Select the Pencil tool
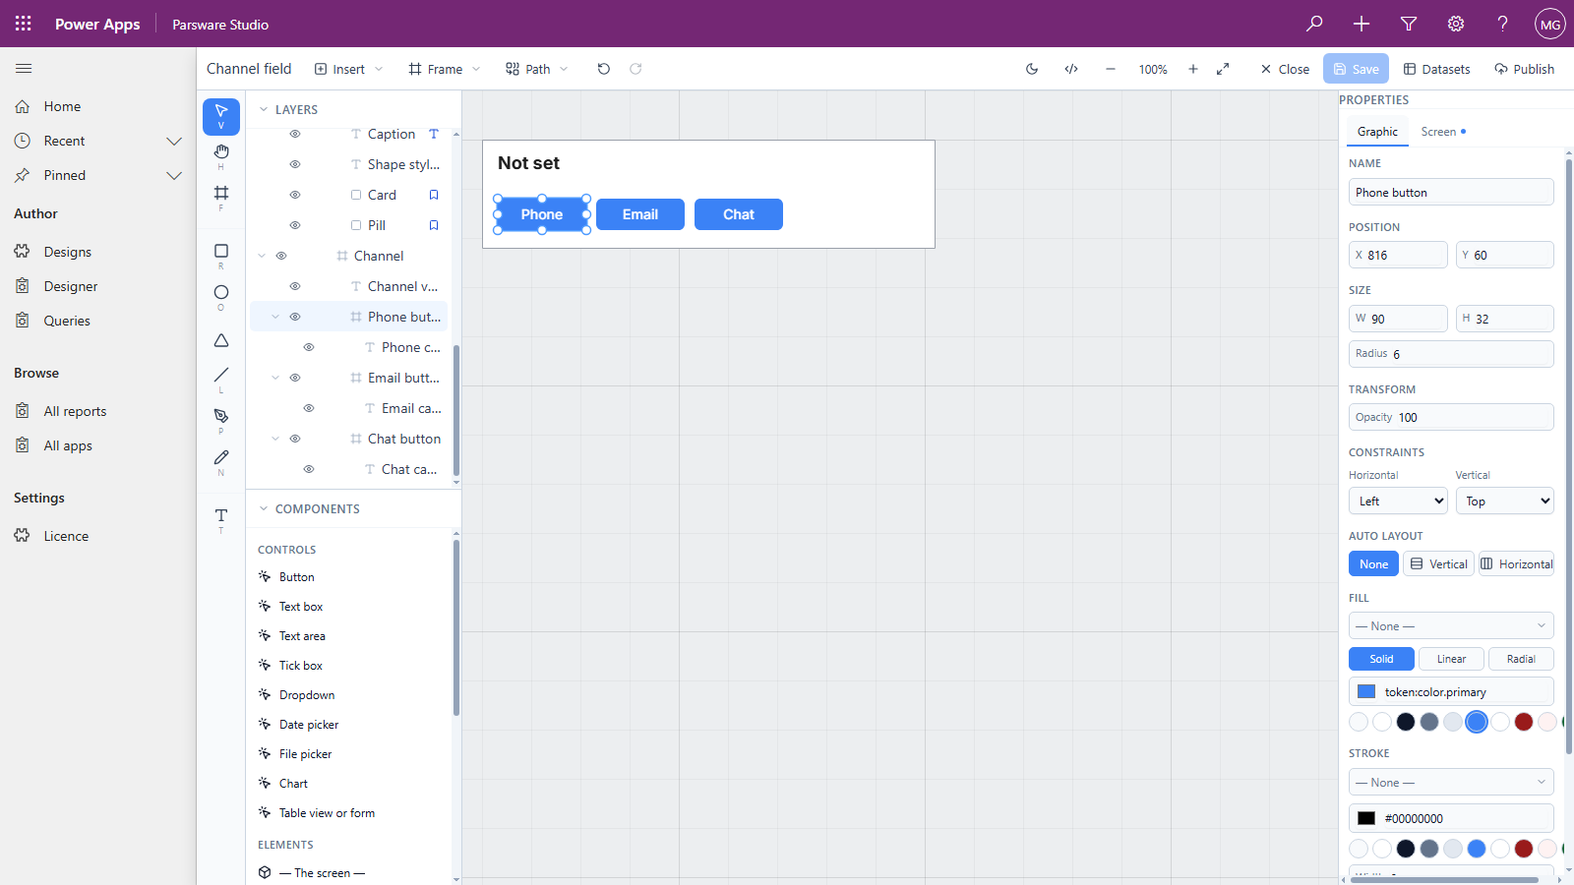Screen dimensions: 1574x885 (x=221, y=461)
